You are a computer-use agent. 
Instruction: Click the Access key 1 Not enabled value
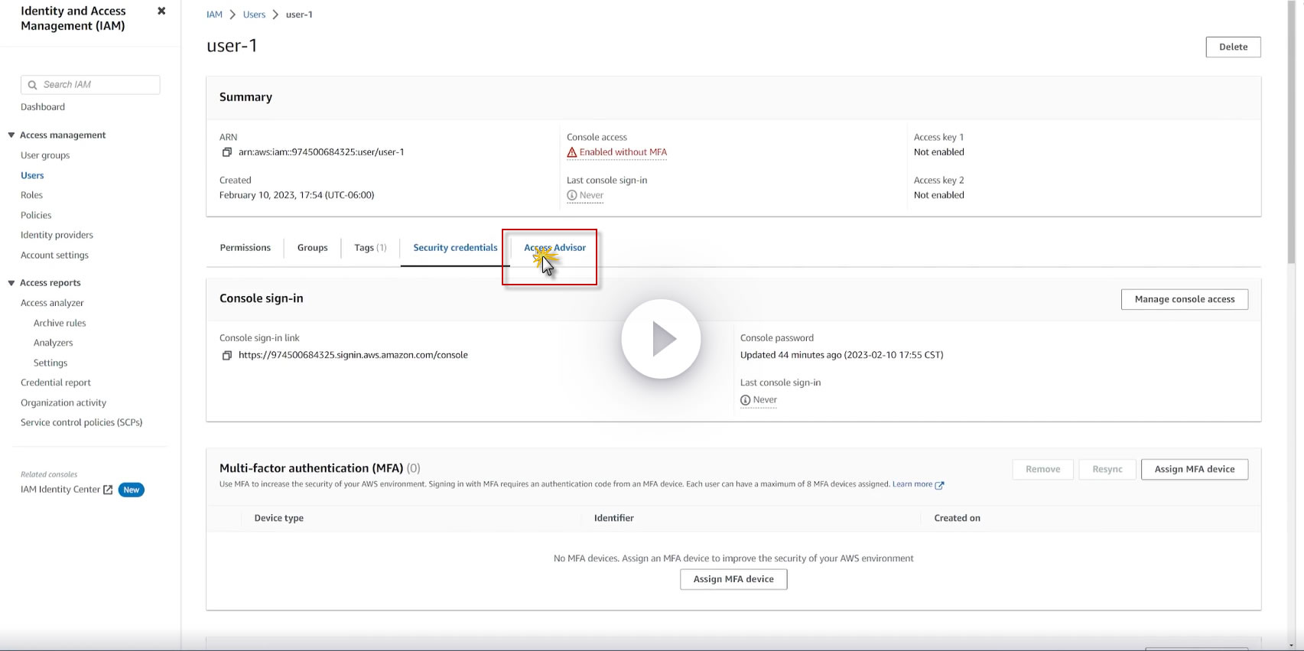click(x=938, y=152)
